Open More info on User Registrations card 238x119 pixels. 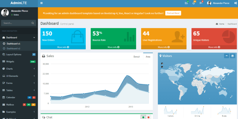point(164,47)
